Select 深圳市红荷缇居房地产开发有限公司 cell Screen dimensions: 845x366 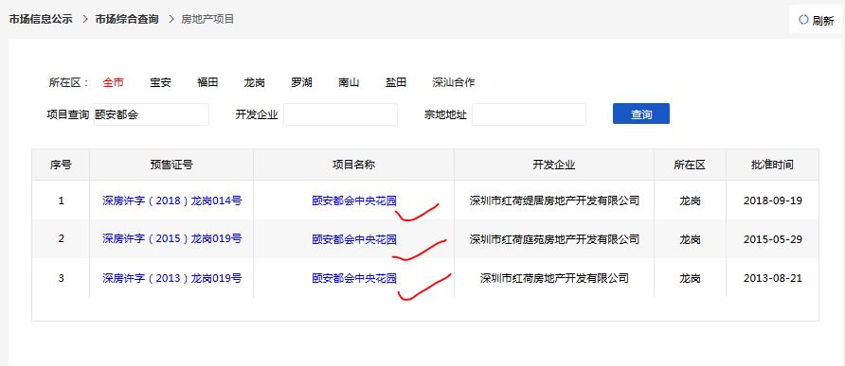point(554,200)
